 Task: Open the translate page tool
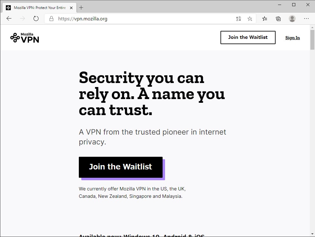(x=238, y=19)
